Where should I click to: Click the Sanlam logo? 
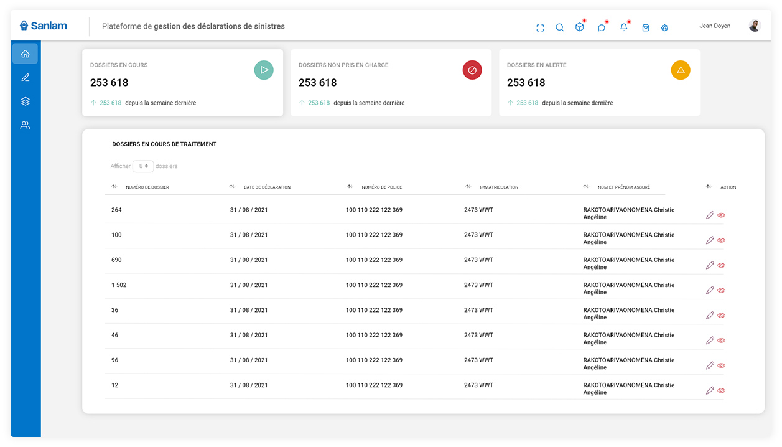pyautogui.click(x=44, y=26)
